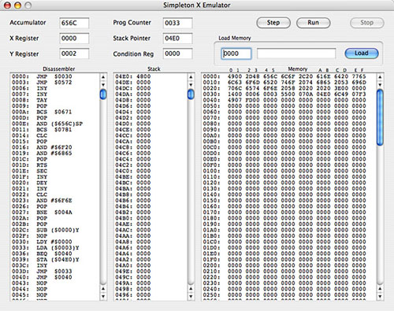394x311 pixels.
Task: Click memory word 4900 in row 0000
Action: click(235, 76)
